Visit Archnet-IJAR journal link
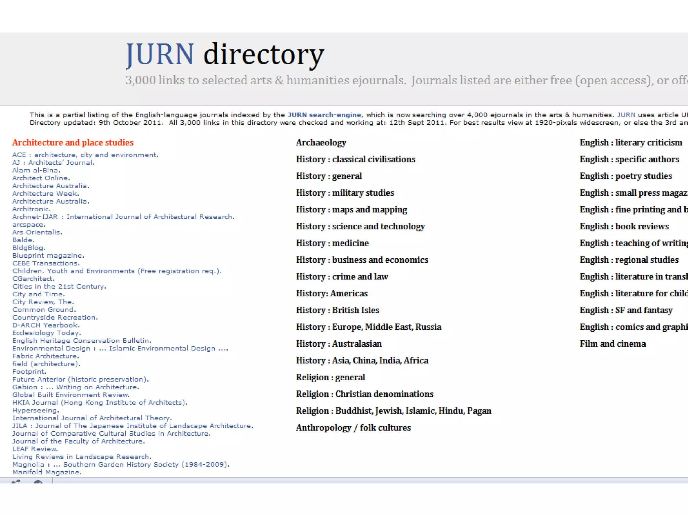The width and height of the screenshot is (688, 516). click(123, 217)
